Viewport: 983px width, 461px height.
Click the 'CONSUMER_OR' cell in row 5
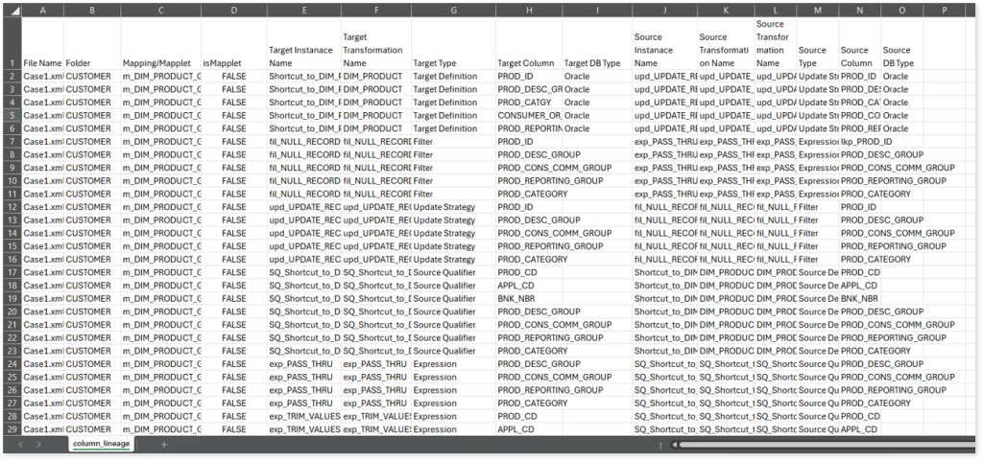[x=529, y=115]
